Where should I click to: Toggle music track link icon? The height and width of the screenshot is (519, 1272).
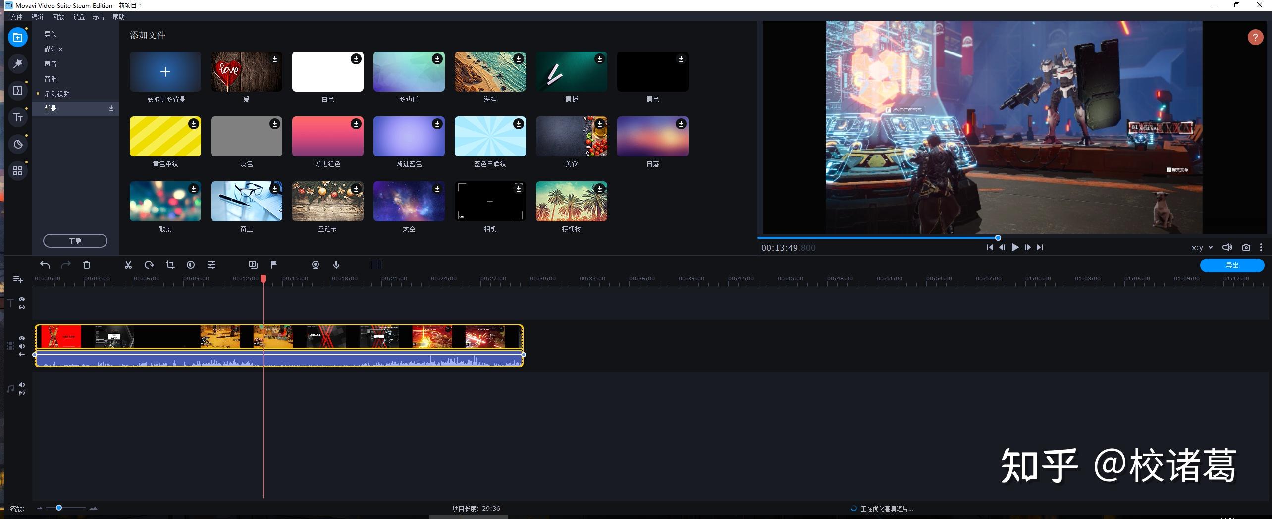coord(22,393)
